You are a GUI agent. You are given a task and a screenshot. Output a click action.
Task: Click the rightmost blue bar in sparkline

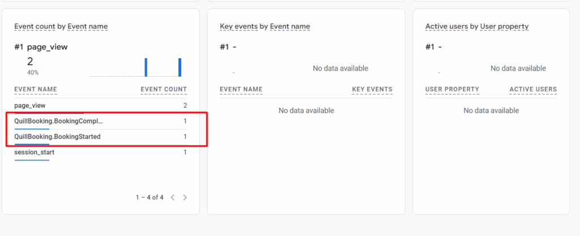[180, 67]
